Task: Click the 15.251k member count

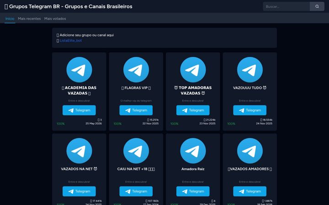Action: [x=153, y=120]
